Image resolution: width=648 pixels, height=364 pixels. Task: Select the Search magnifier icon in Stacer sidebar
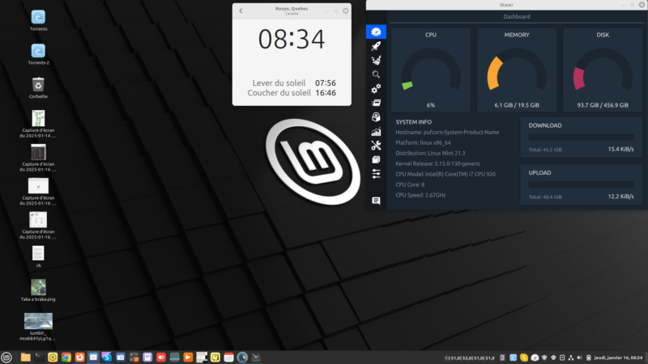[376, 74]
